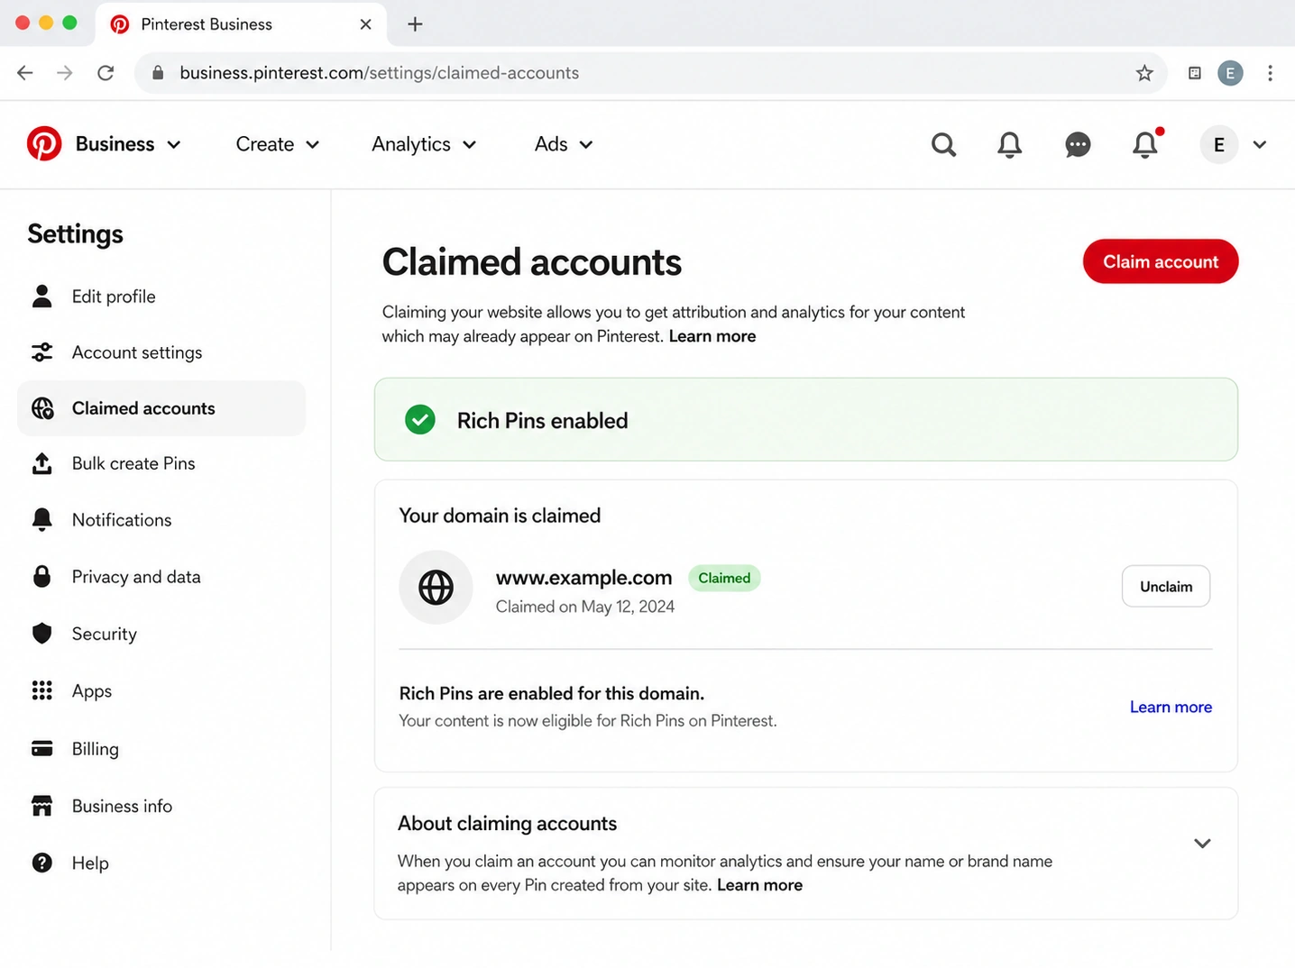Click the red Claim account button
The height and width of the screenshot is (968, 1295).
point(1161,261)
